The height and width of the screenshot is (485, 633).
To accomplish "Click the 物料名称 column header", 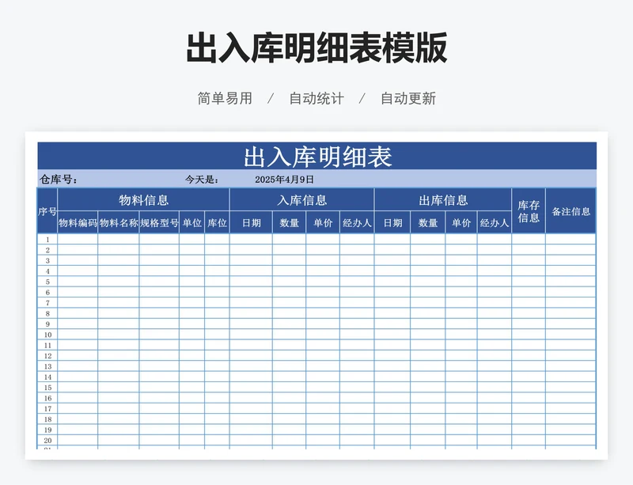I will click(x=118, y=222).
